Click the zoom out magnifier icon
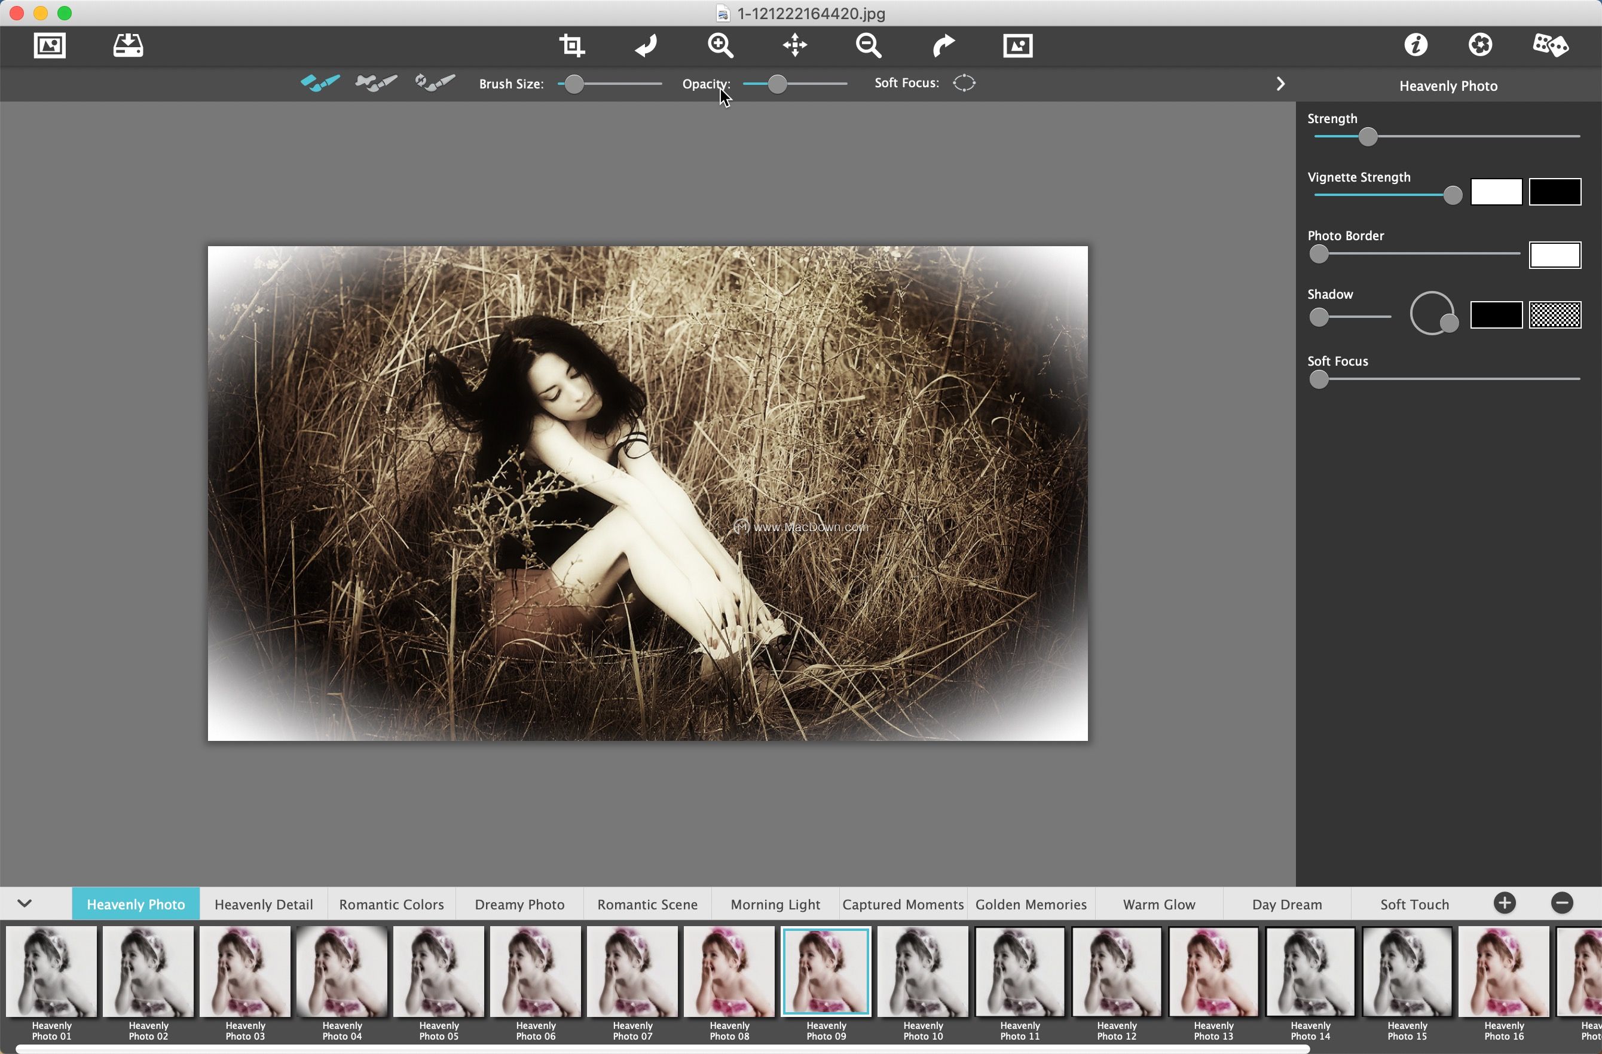The image size is (1602, 1054). 869,46
